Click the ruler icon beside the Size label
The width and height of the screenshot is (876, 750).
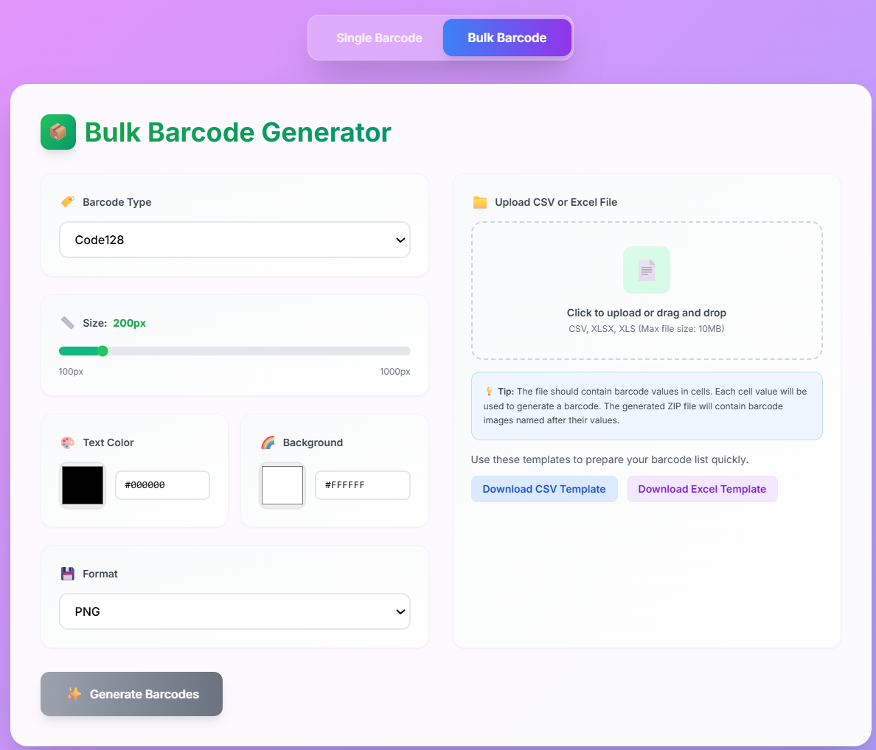tap(68, 322)
